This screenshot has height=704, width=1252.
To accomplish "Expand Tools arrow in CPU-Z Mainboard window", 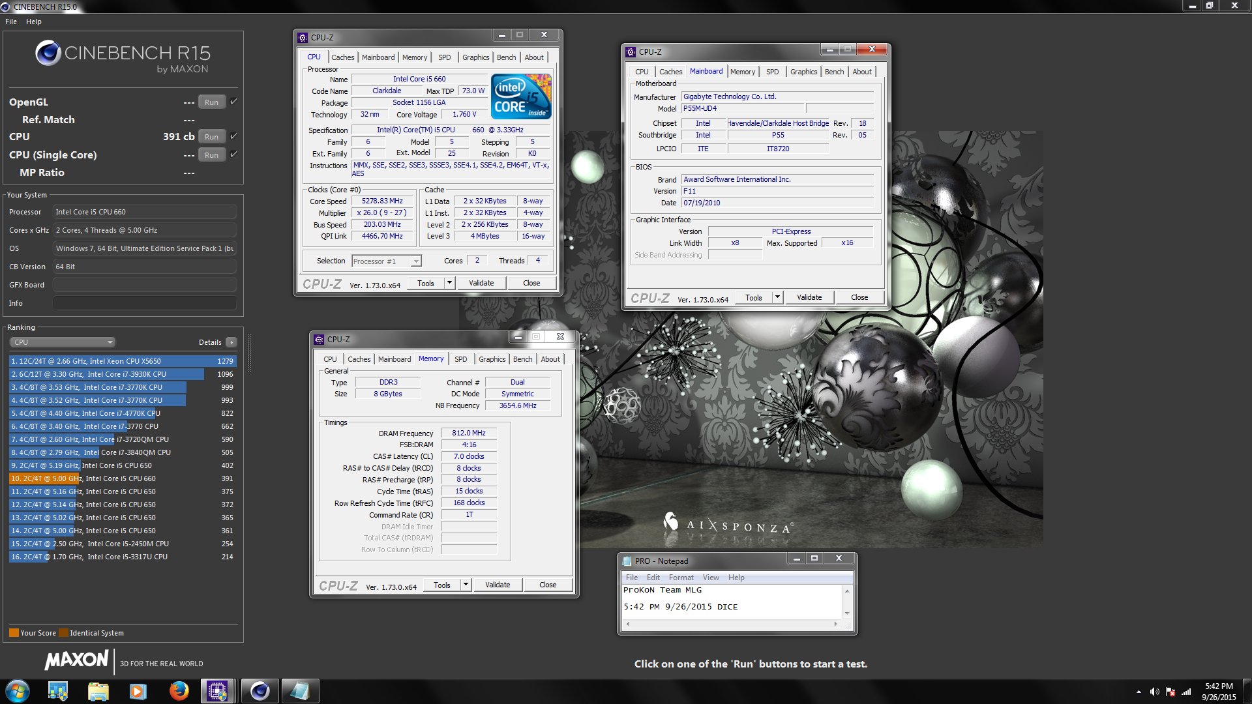I will (x=777, y=297).
